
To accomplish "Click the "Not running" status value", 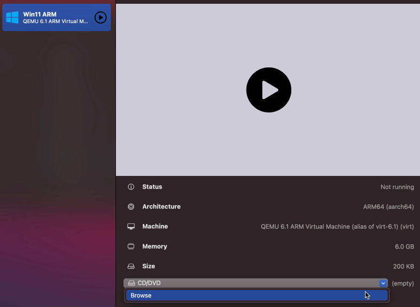I will pyautogui.click(x=397, y=187).
